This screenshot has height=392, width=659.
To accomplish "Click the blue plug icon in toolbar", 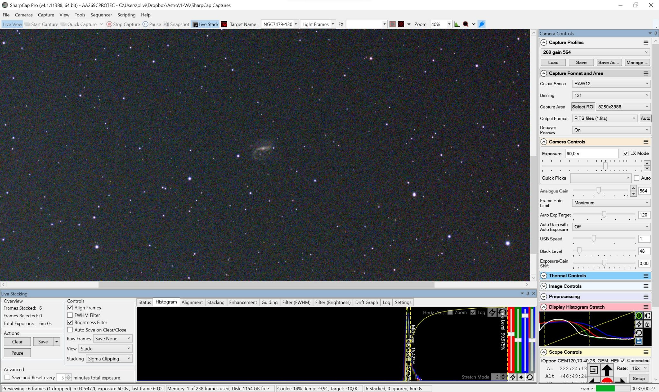I will pyautogui.click(x=482, y=24).
